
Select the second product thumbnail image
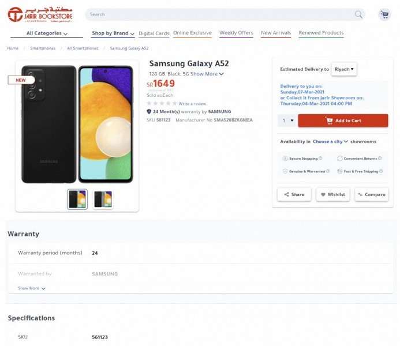(103, 200)
